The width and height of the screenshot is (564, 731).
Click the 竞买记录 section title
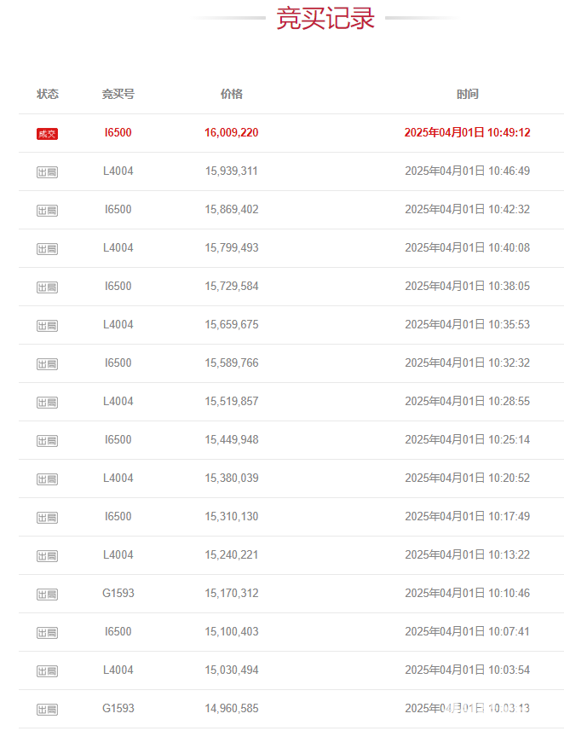tap(325, 18)
